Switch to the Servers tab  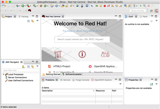coord(65,80)
